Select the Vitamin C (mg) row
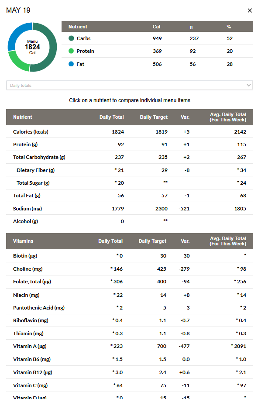 click(x=130, y=385)
